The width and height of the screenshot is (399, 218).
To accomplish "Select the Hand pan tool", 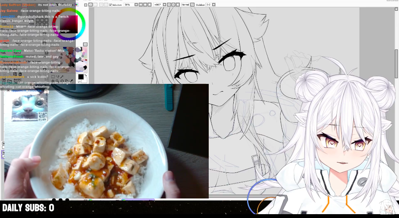I will [66, 81].
